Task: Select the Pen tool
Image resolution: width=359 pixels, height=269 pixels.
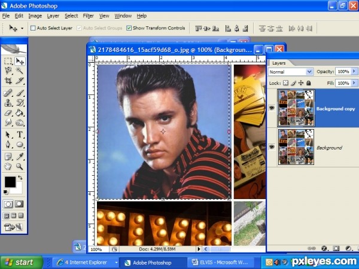Action: click(8, 144)
